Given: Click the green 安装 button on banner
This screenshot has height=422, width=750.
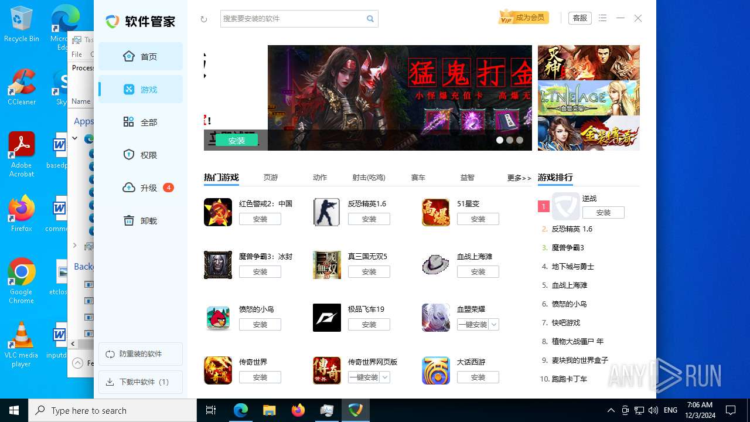Looking at the screenshot, I should tap(237, 141).
